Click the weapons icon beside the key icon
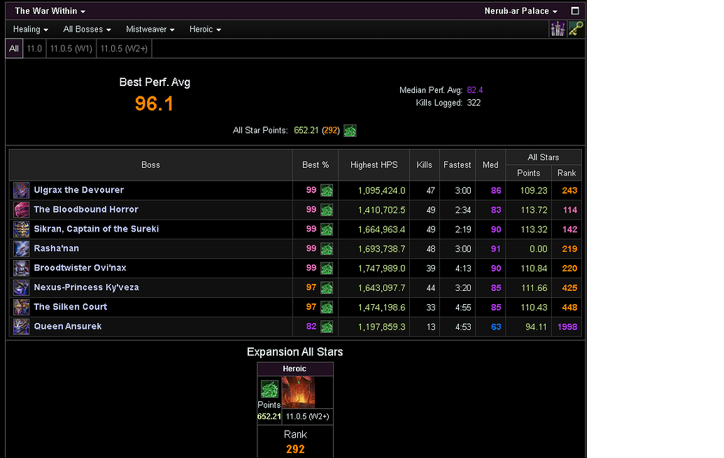This screenshot has width=724, height=458. click(x=558, y=29)
